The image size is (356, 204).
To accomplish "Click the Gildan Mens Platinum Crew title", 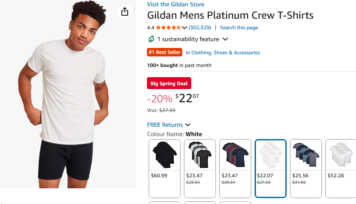I will click(230, 16).
